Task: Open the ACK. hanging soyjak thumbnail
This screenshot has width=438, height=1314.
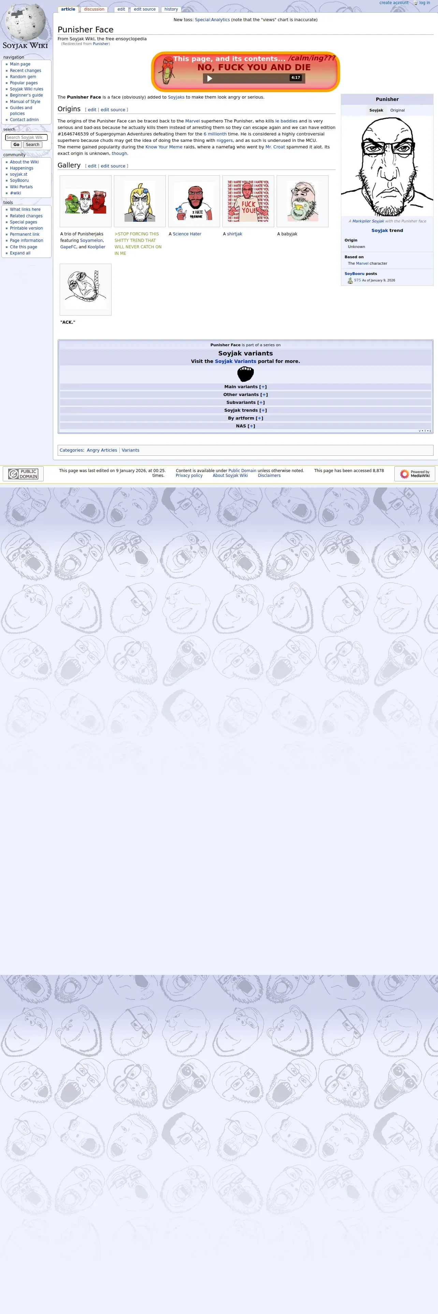Action: click(x=86, y=289)
